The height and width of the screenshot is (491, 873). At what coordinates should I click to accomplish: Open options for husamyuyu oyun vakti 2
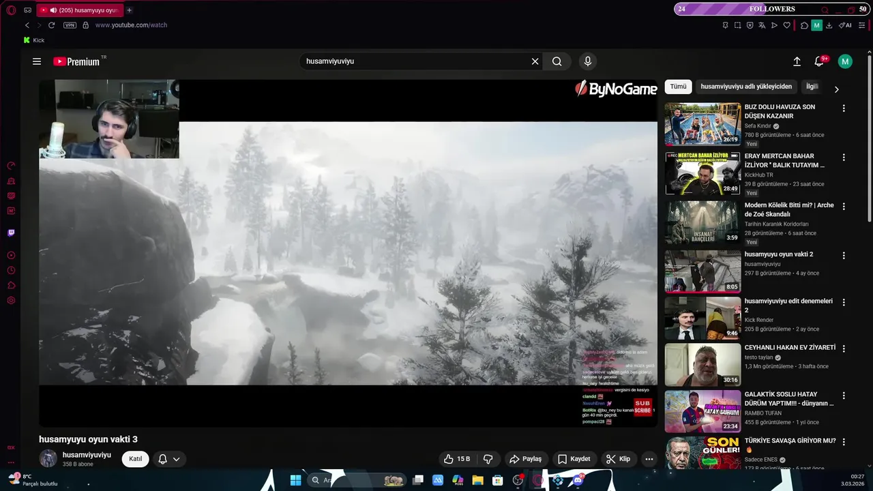tap(844, 256)
